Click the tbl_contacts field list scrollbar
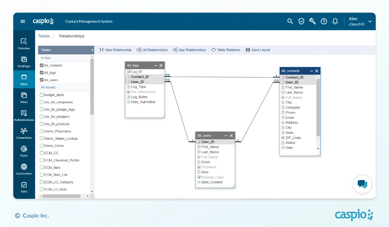This screenshot has height=227, width=389. tap(318, 109)
